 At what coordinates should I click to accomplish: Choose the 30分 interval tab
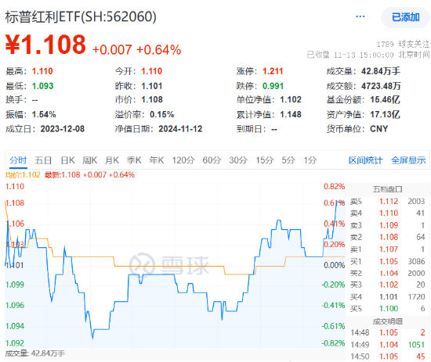coord(238,160)
